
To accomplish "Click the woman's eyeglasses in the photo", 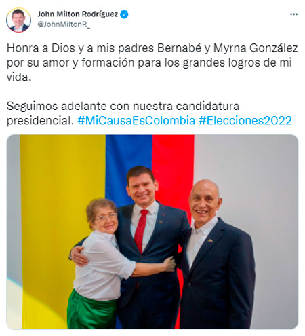I will (106, 217).
